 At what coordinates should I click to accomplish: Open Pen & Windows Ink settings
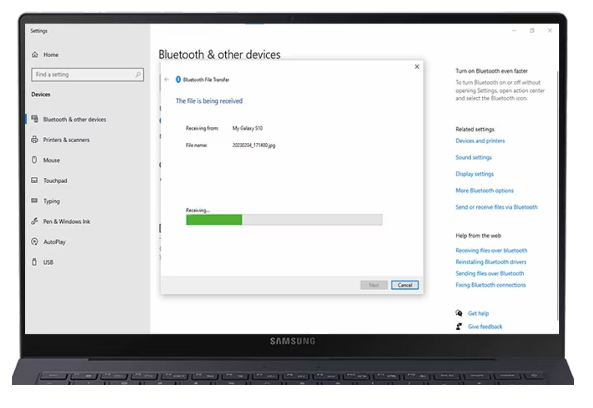(67, 222)
